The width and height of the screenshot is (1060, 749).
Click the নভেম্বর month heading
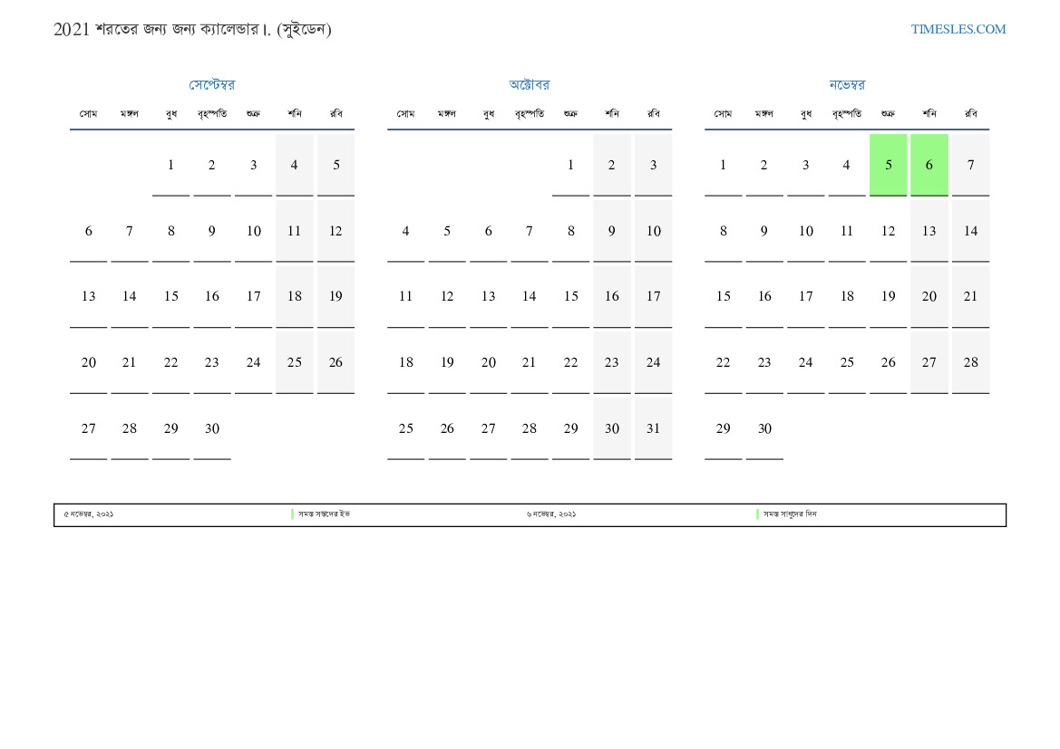[846, 85]
